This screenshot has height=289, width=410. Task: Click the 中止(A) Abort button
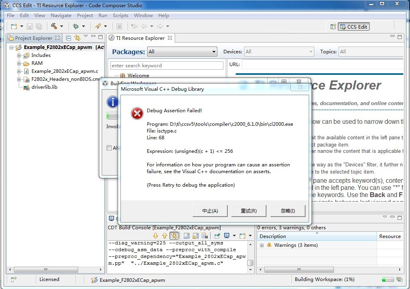pos(210,211)
